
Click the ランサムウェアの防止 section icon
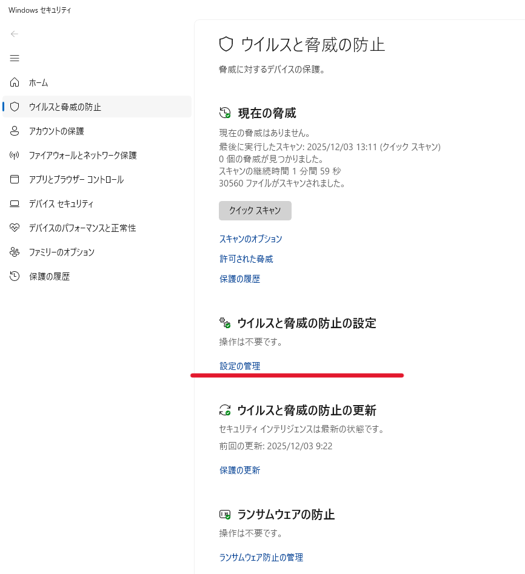pos(224,514)
